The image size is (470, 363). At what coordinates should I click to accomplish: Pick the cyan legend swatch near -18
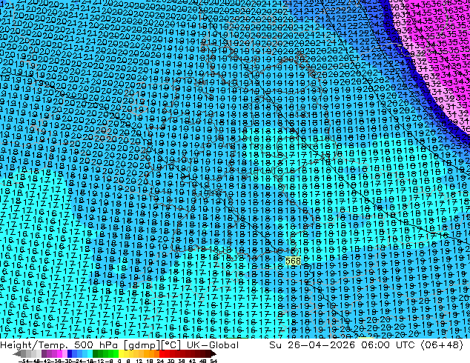90,353
